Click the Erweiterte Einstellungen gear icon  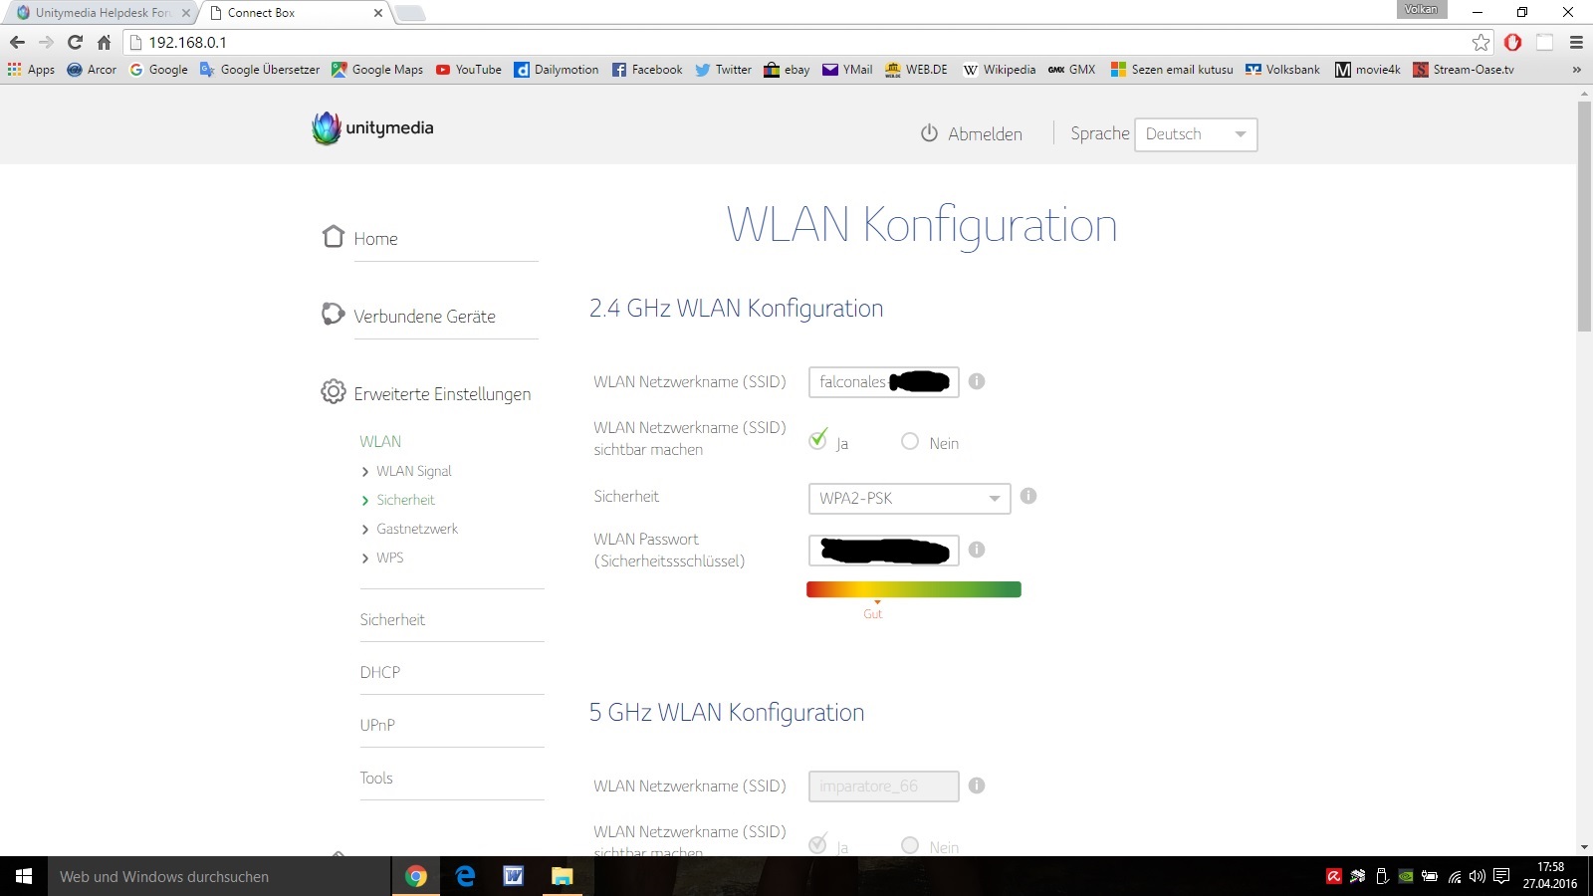pyautogui.click(x=333, y=392)
